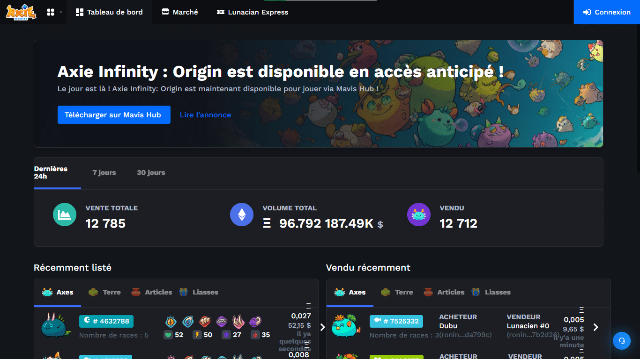
Task: Click the red morale stat icon
Action: coord(255,335)
